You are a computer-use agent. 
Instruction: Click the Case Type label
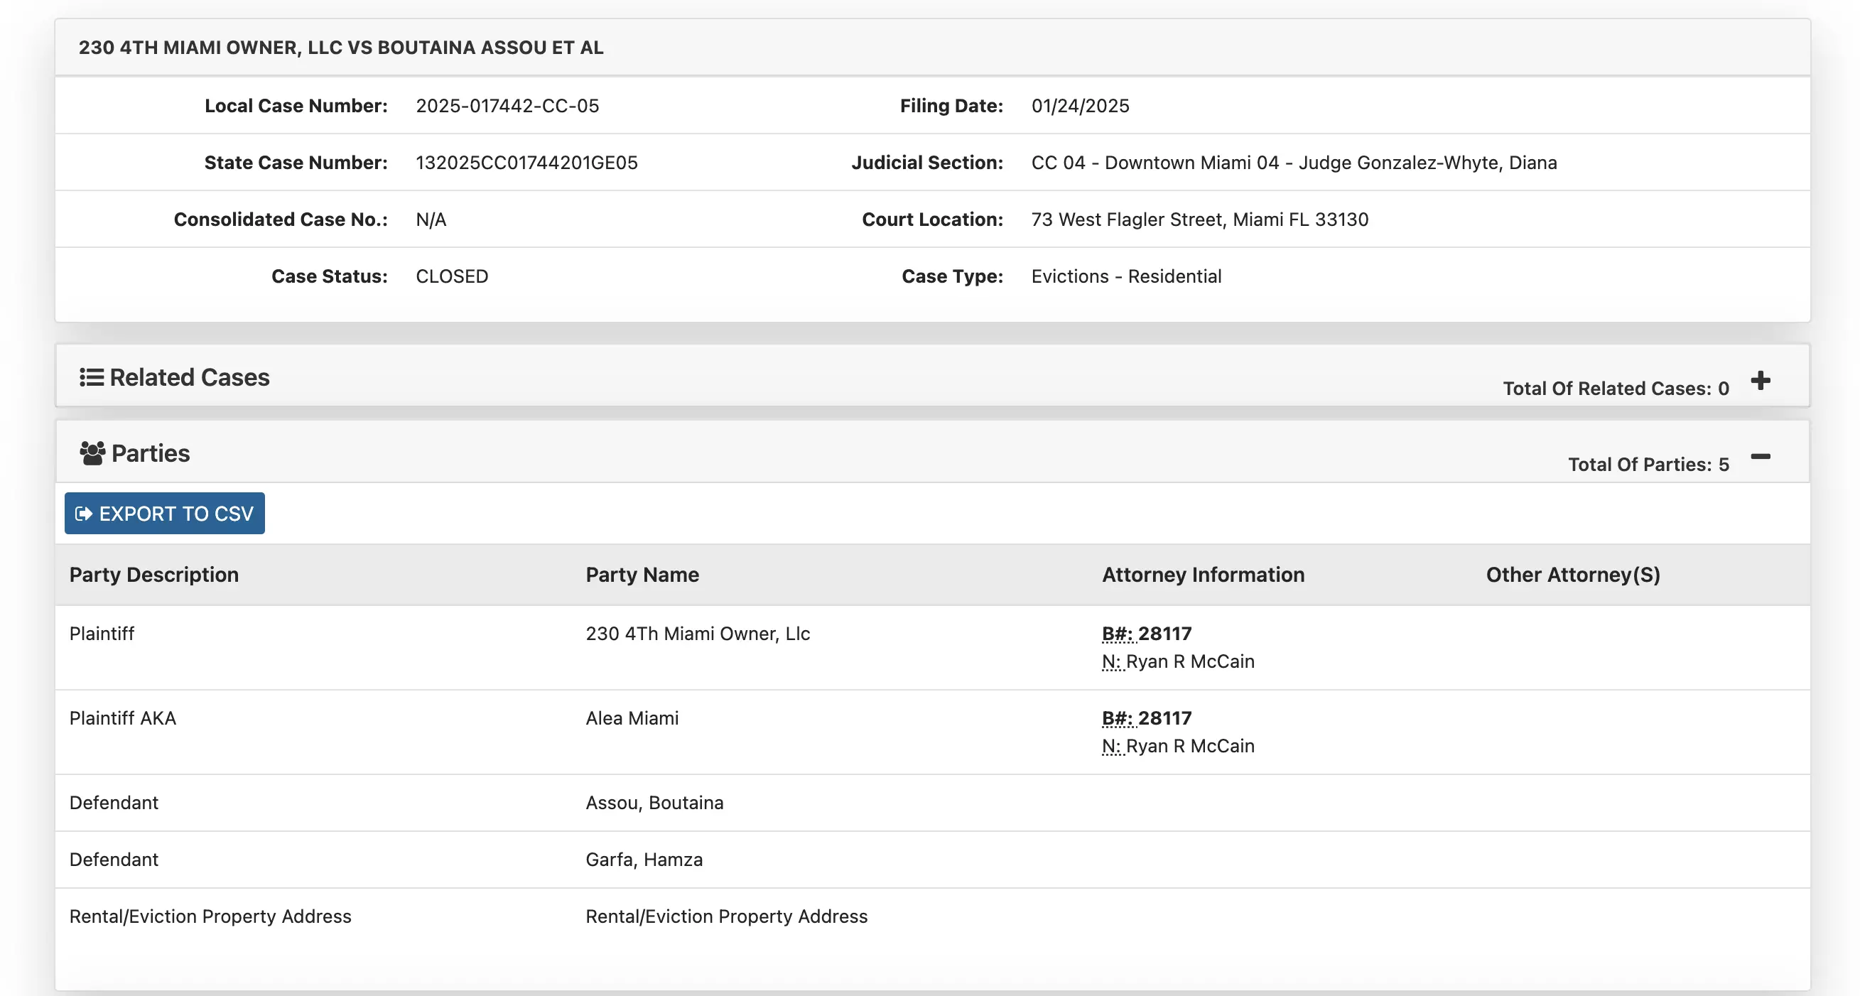pyautogui.click(x=953, y=276)
